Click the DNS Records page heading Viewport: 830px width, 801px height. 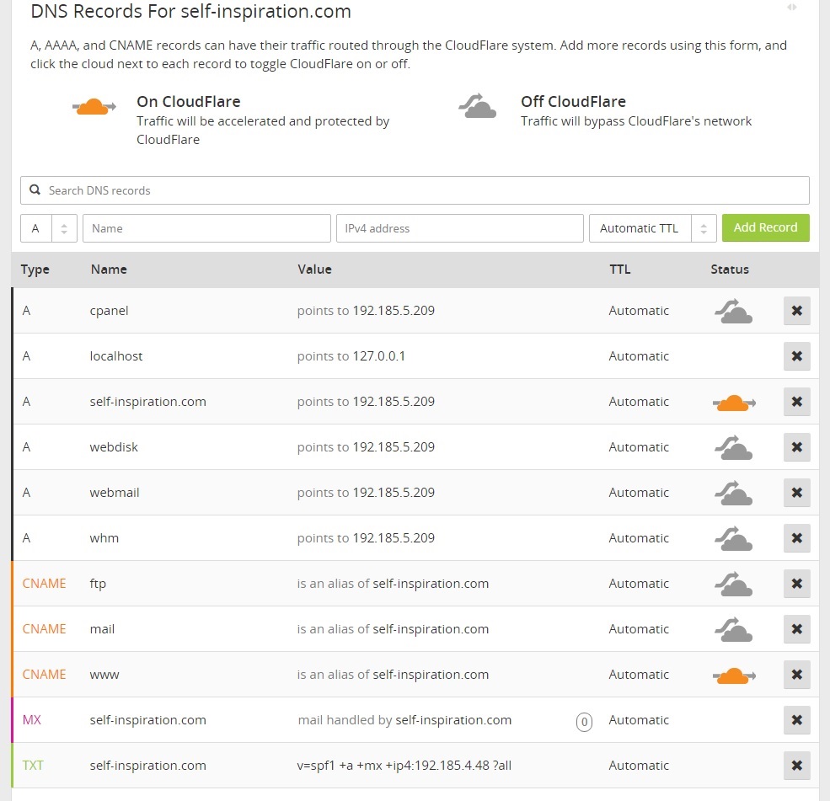coord(190,11)
